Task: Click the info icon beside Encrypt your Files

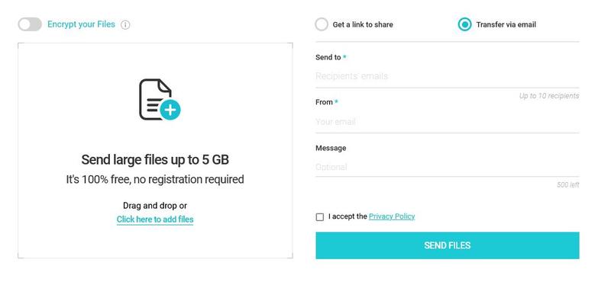Action: point(125,25)
